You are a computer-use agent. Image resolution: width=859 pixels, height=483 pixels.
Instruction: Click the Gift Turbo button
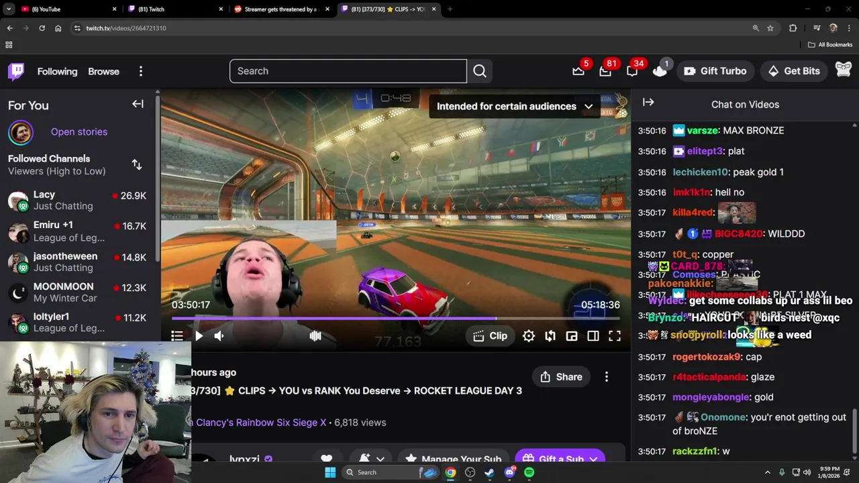click(715, 71)
